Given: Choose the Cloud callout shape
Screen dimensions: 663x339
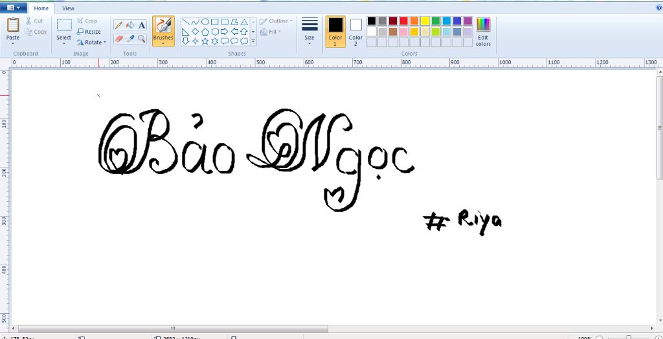Looking at the screenshot, I should click(244, 41).
